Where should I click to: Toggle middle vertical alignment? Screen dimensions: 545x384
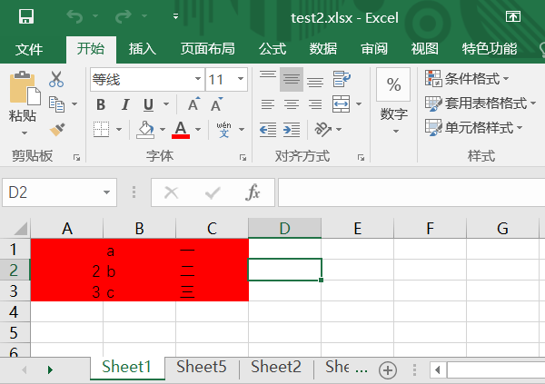292,80
